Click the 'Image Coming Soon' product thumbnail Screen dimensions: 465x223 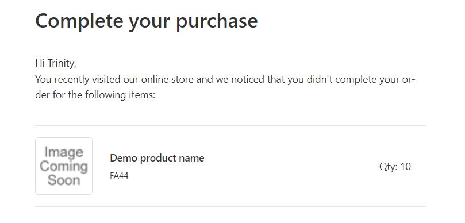click(x=64, y=166)
